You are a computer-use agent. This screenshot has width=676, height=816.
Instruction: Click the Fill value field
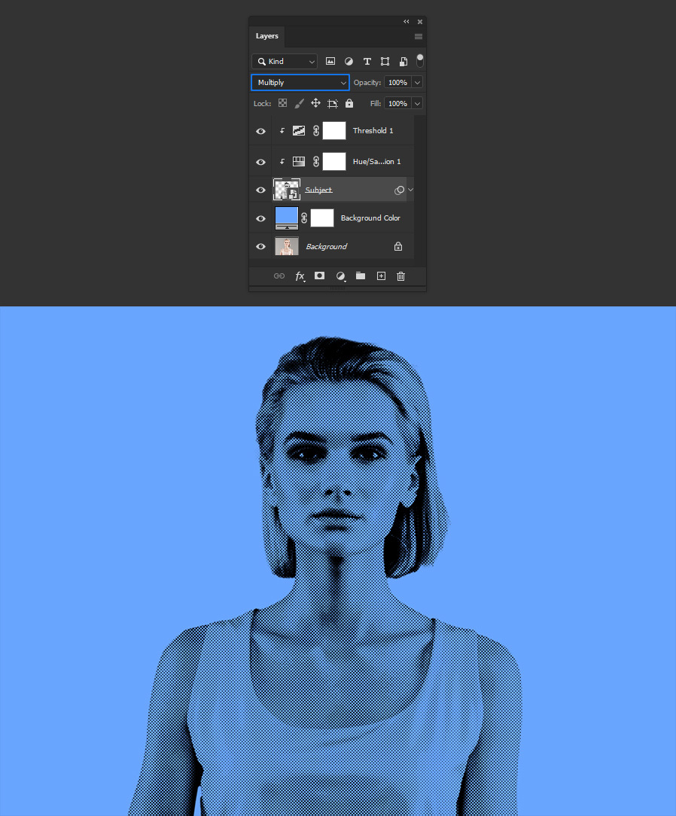coord(397,104)
